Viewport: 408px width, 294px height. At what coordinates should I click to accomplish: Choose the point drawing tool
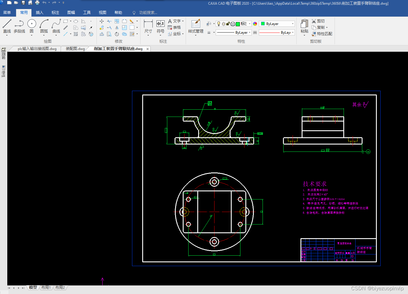click(91, 21)
